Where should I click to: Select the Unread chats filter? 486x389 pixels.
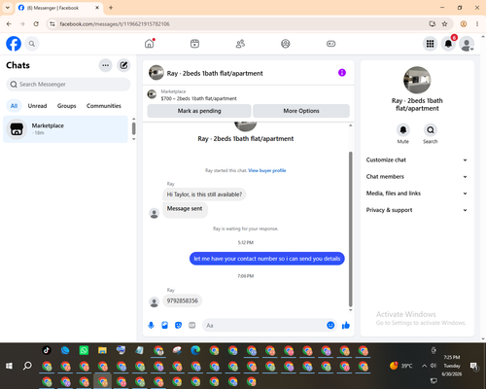pos(37,106)
